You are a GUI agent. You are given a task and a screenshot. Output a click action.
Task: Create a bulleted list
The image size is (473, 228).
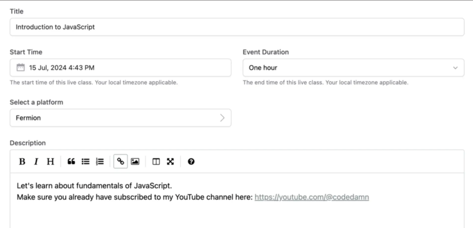(85, 162)
